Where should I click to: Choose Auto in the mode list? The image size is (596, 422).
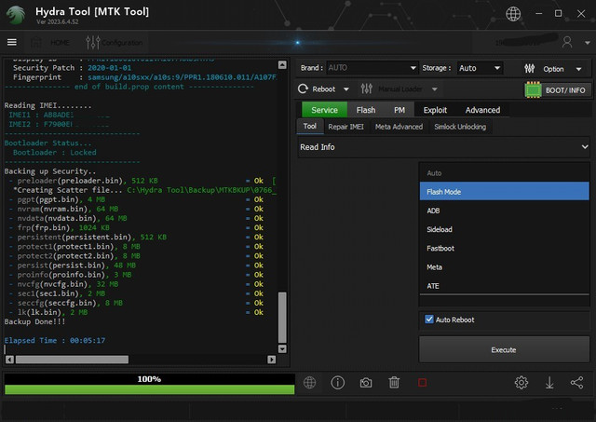[x=504, y=173]
